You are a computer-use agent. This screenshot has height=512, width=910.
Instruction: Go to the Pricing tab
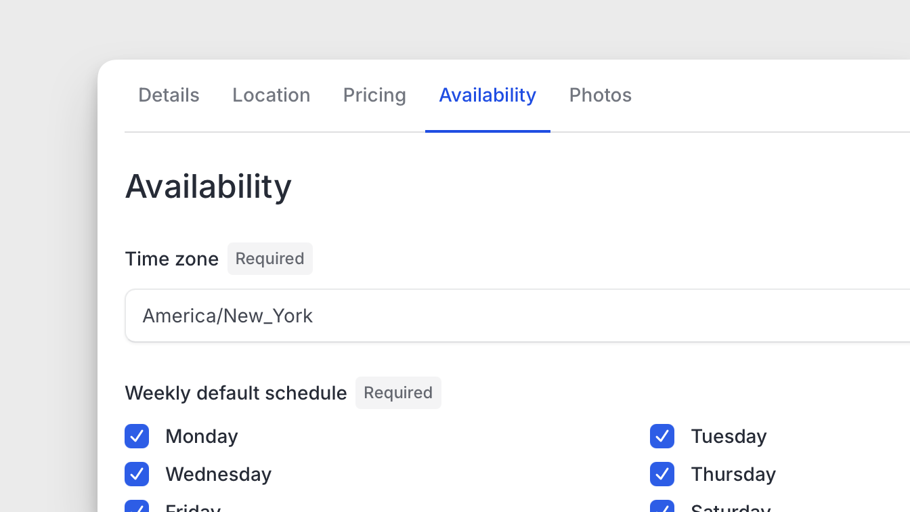[x=374, y=95]
